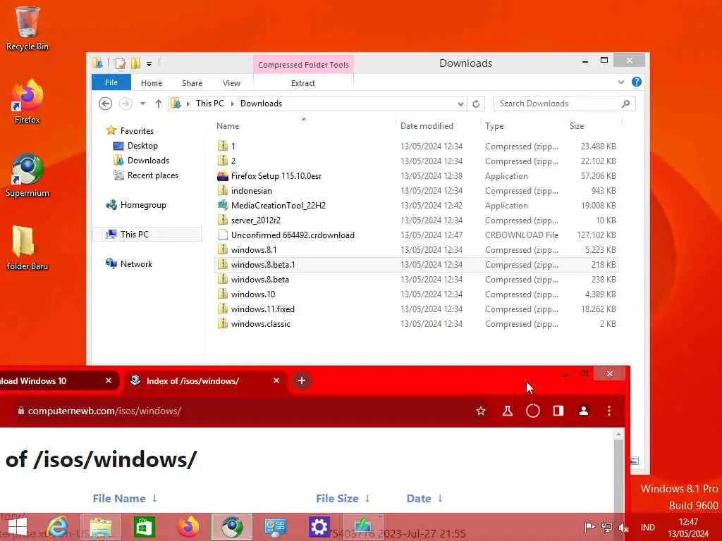The width and height of the screenshot is (722, 541).
Task: Open the browser labs flask icon
Action: pyautogui.click(x=508, y=411)
